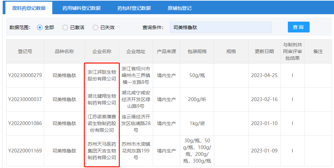
Task: Go to the 原辅包登记 tab
Action: [x=179, y=8]
